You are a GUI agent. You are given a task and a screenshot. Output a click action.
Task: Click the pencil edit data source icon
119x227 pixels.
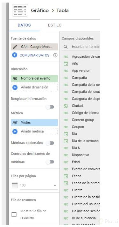[15, 47]
